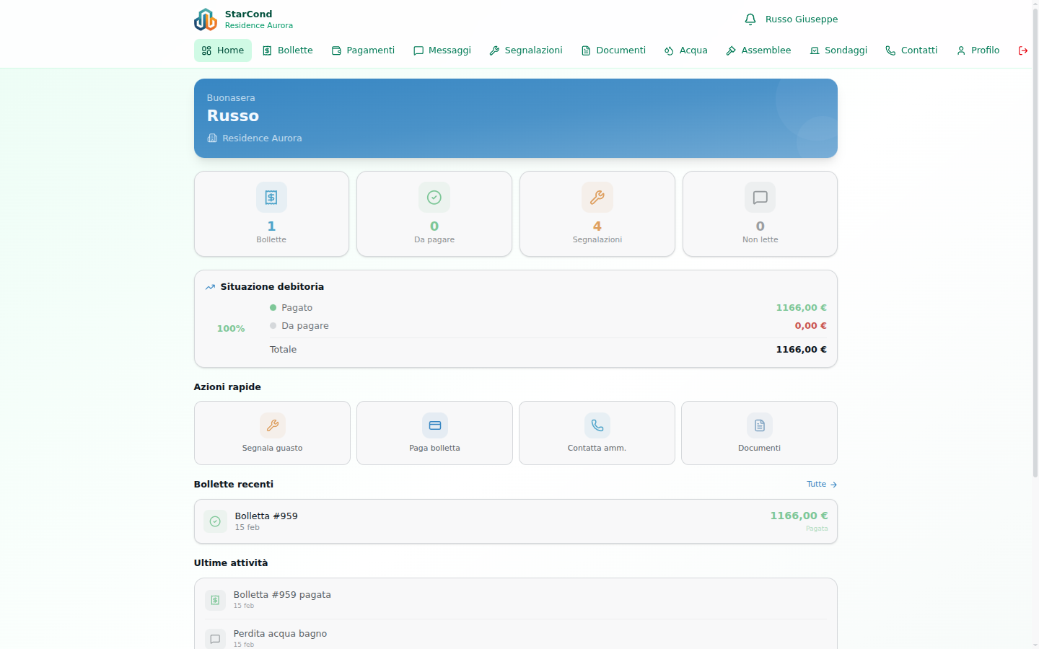Click the 1166,00 € amount on Bolletta #959
The width and height of the screenshot is (1039, 649).
pos(799,516)
